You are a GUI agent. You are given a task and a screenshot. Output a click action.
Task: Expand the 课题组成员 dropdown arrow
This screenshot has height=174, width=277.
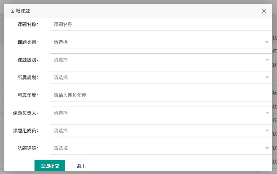tap(267, 131)
